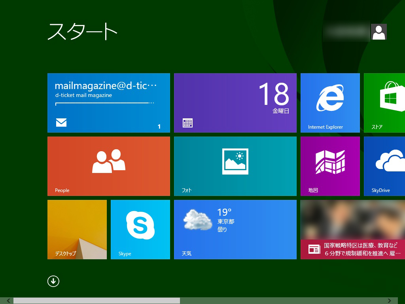Click the '19°' temperature text

pos(224,213)
